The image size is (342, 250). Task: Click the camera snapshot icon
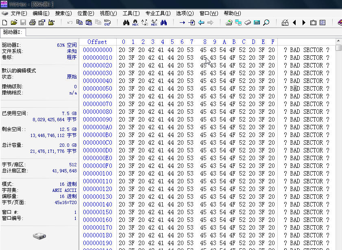tap(313, 23)
